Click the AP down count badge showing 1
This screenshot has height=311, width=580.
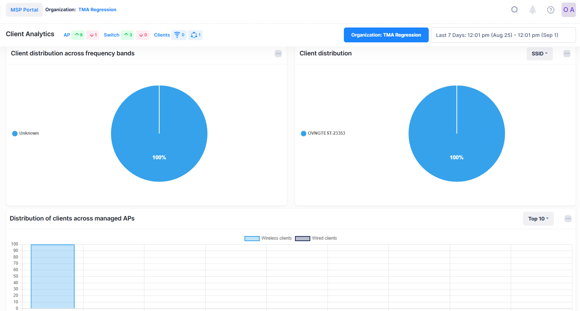click(93, 35)
